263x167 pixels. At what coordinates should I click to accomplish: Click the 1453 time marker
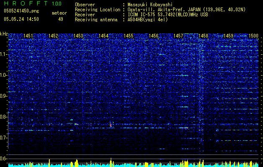coord(78,36)
